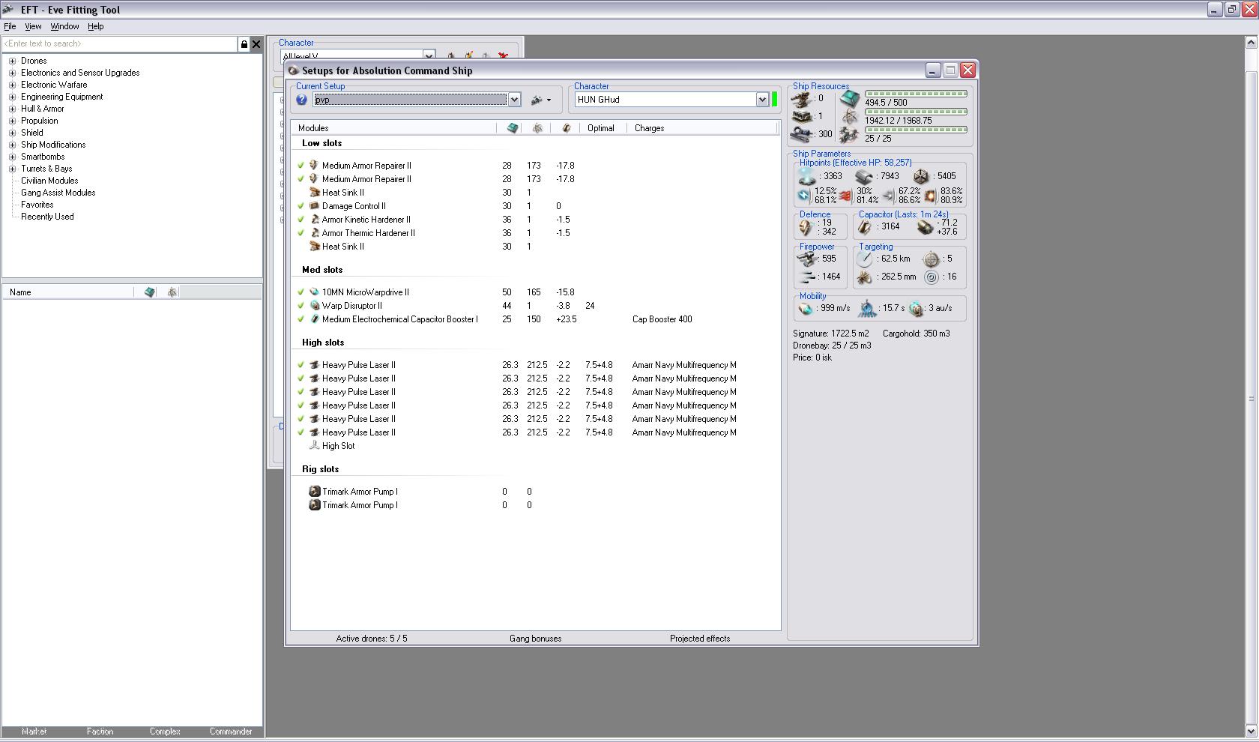Toggle the Damage Control II active checkmark
The width and height of the screenshot is (1259, 742).
[x=301, y=206]
